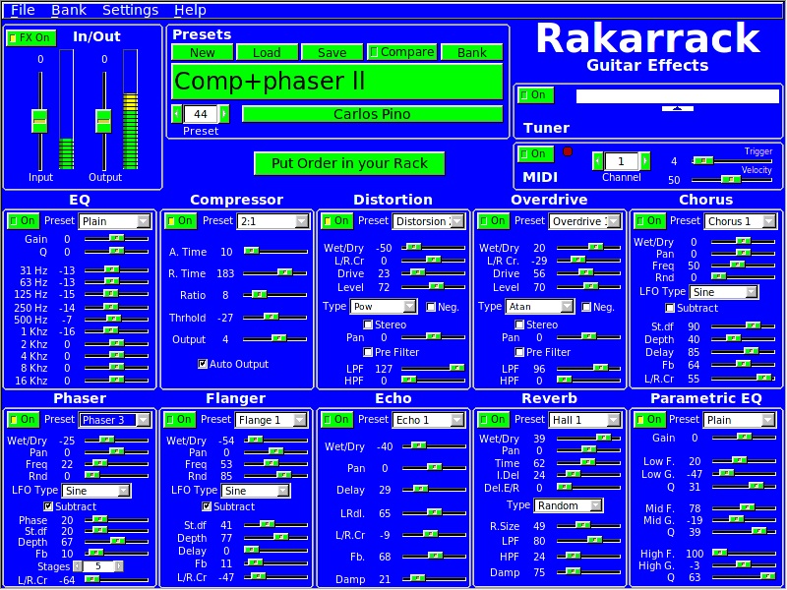Image resolution: width=787 pixels, height=590 pixels.
Task: Toggle the FX On master switch
Action: point(31,38)
